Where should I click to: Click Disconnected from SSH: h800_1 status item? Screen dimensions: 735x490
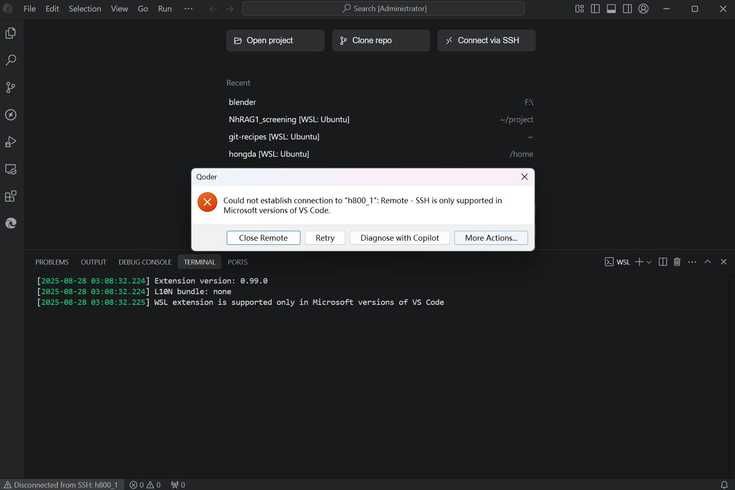[x=62, y=485]
